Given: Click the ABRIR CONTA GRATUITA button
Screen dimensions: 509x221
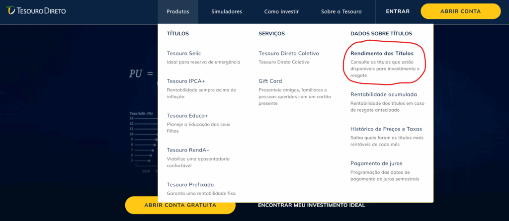Looking at the screenshot, I should pos(180,205).
